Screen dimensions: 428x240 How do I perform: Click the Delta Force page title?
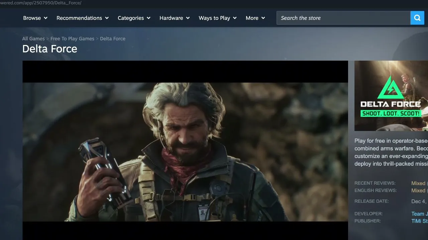point(49,49)
